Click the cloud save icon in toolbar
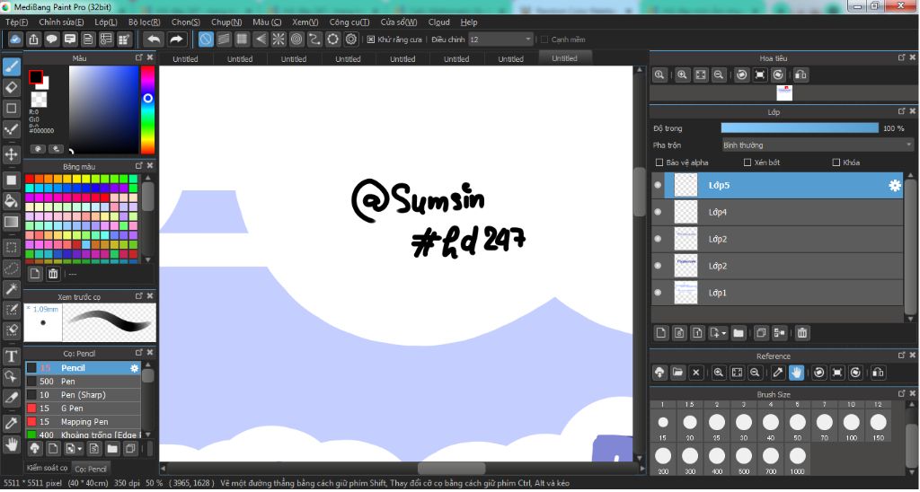The height and width of the screenshot is (492, 920). tap(15, 40)
